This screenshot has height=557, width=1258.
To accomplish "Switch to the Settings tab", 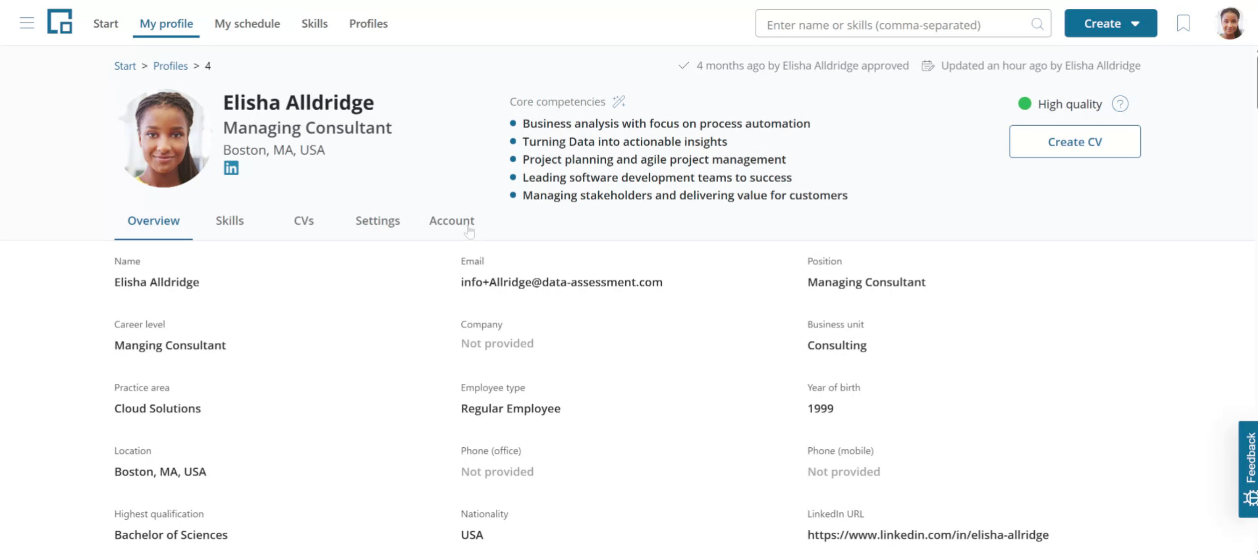I will 378,221.
